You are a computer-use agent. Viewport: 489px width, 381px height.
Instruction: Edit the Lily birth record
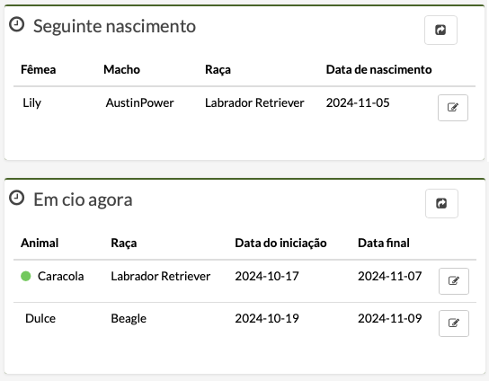click(453, 108)
